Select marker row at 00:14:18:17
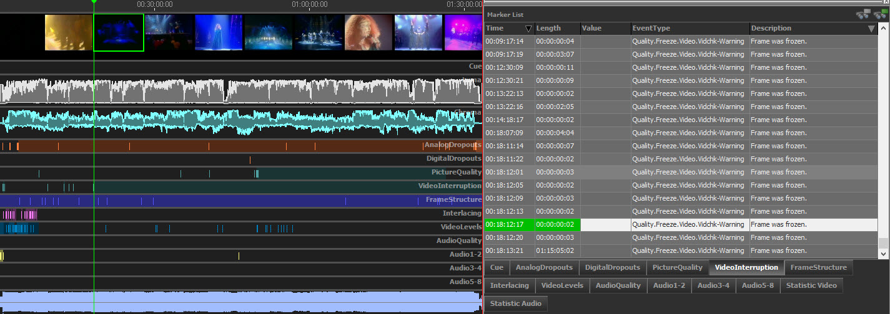 tap(681, 120)
